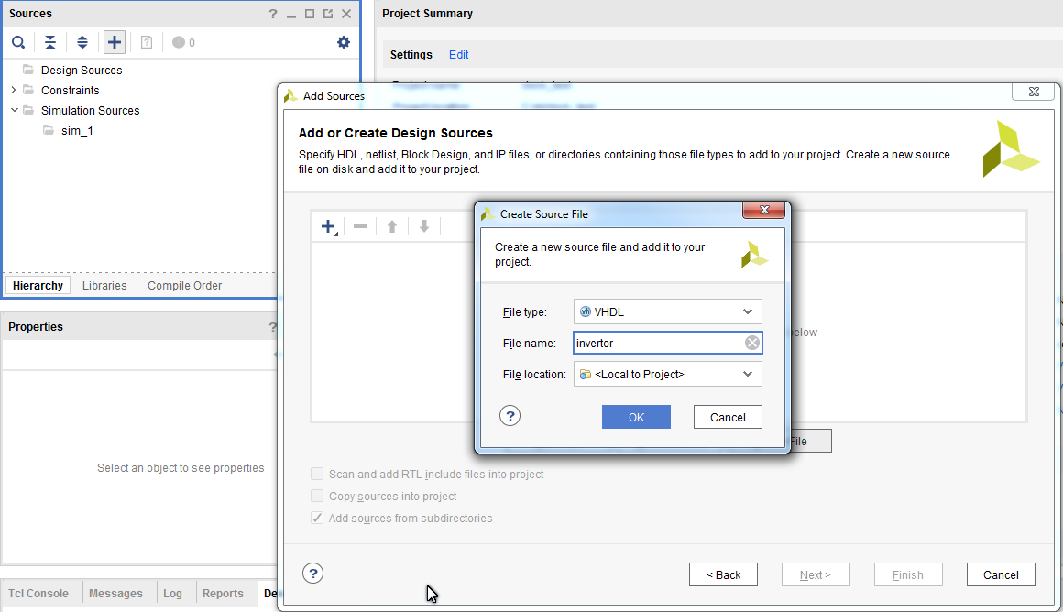The width and height of the screenshot is (1063, 612).
Task: Close the Create Source File dialog
Action: (764, 210)
